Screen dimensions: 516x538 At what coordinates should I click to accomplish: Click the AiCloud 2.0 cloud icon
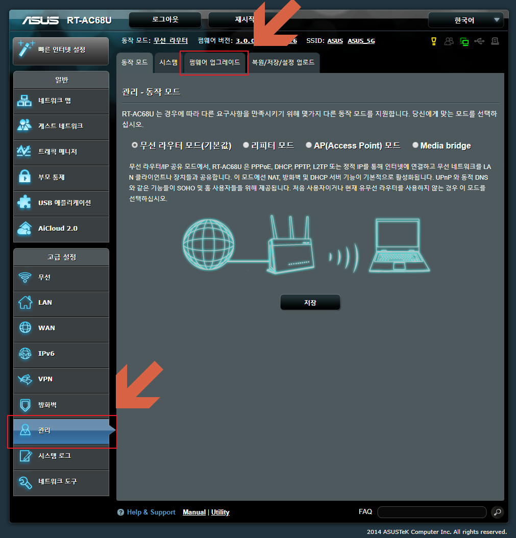click(x=24, y=228)
